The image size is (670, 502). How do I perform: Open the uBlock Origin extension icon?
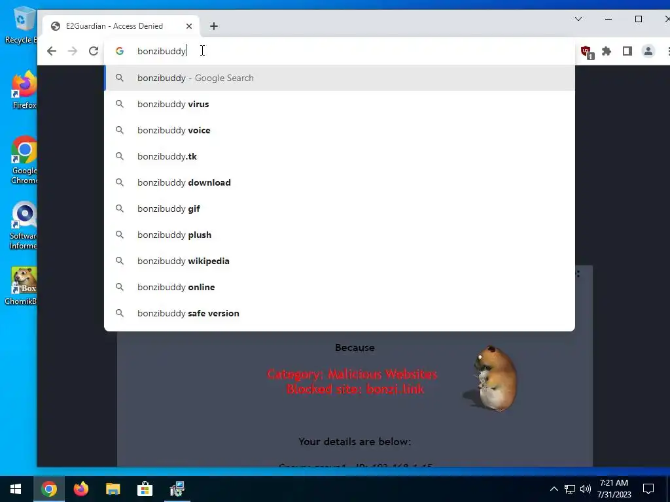tap(586, 52)
